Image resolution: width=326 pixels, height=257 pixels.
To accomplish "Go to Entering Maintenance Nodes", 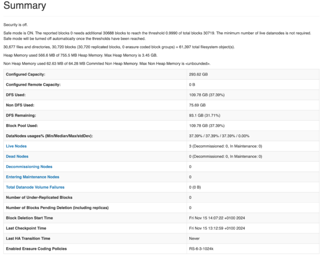I will [32, 177].
